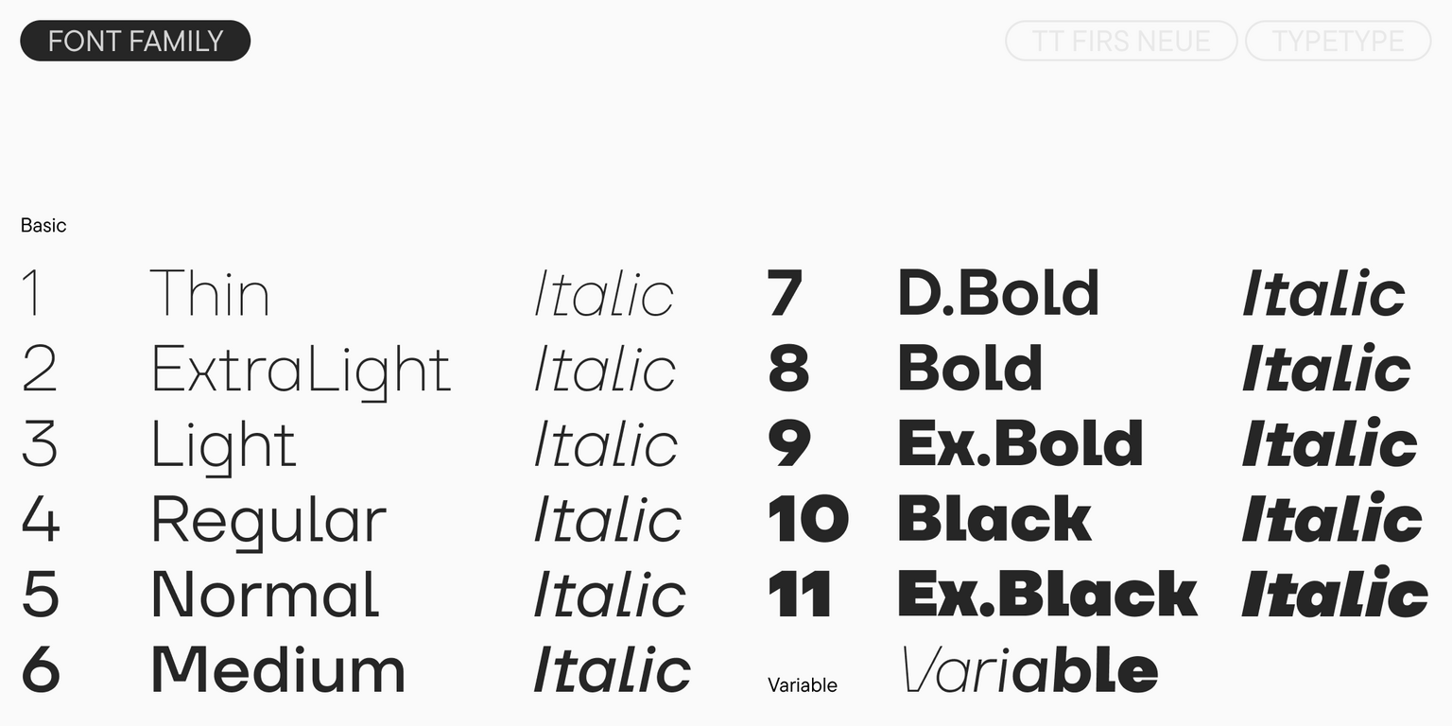Click the Italic beside Ex.Black

coord(1335,594)
